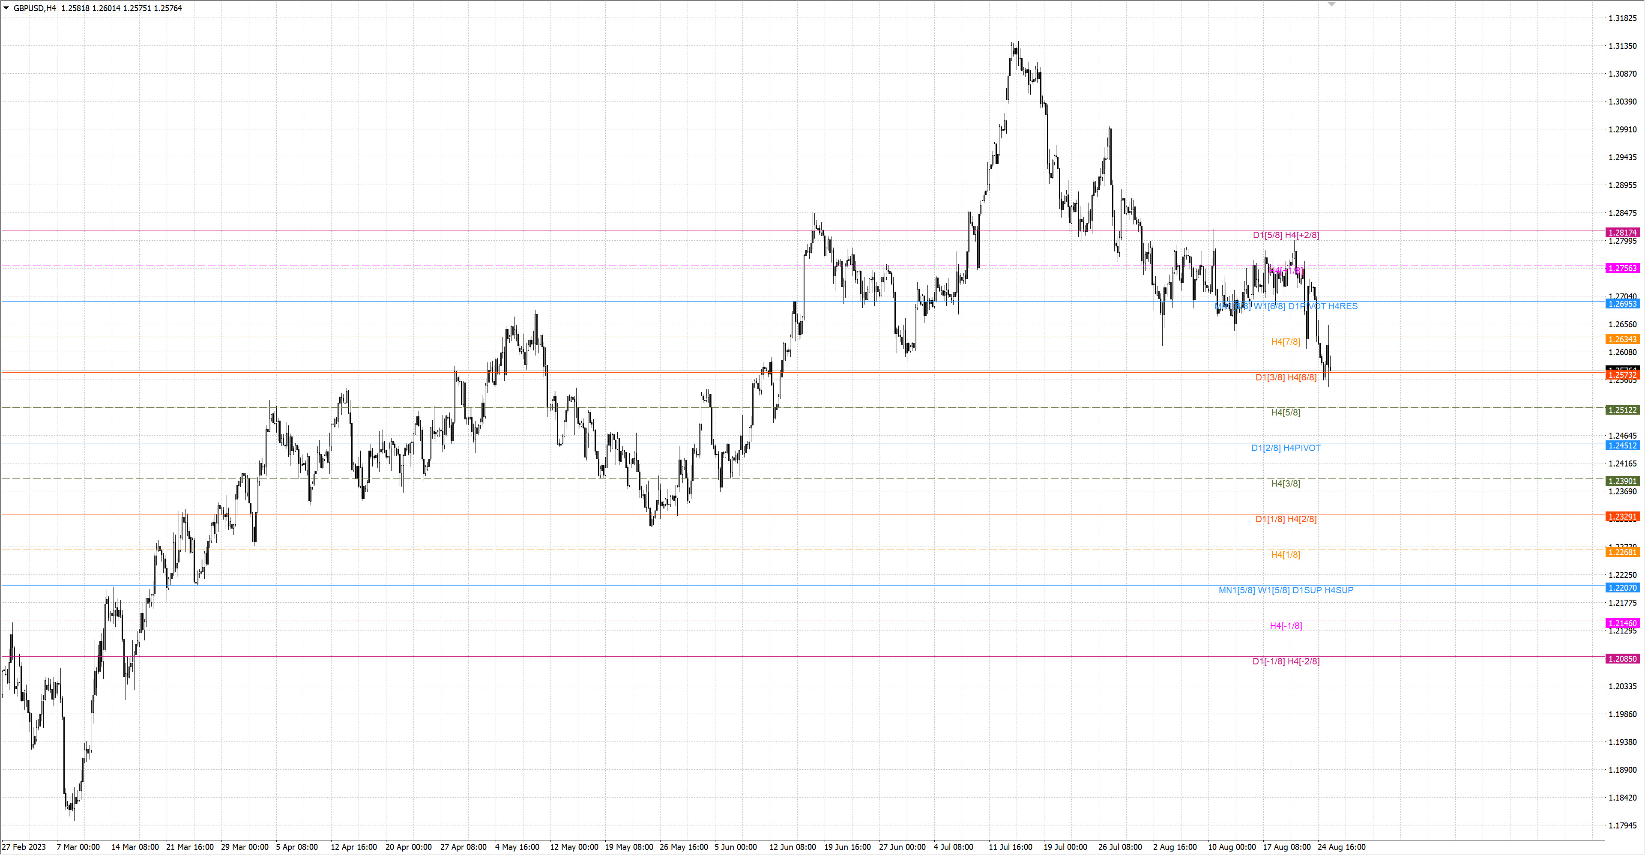Viewport: 1645px width, 855px height.
Task: Click the 1.28174 magenta price tag
Action: tap(1622, 233)
